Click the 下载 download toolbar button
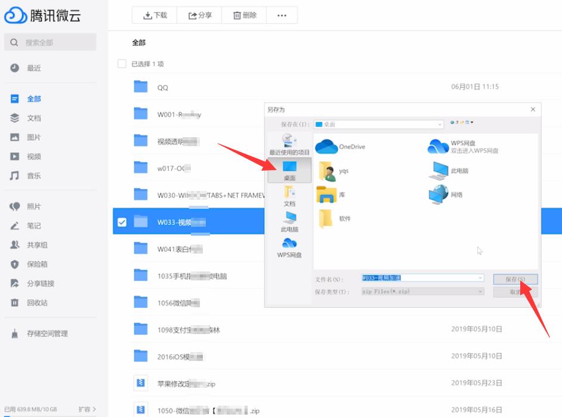This screenshot has height=417, width=562. 155,16
